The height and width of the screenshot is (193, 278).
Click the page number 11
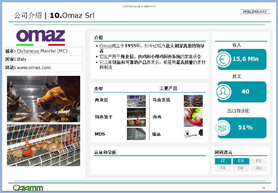tap(263, 188)
